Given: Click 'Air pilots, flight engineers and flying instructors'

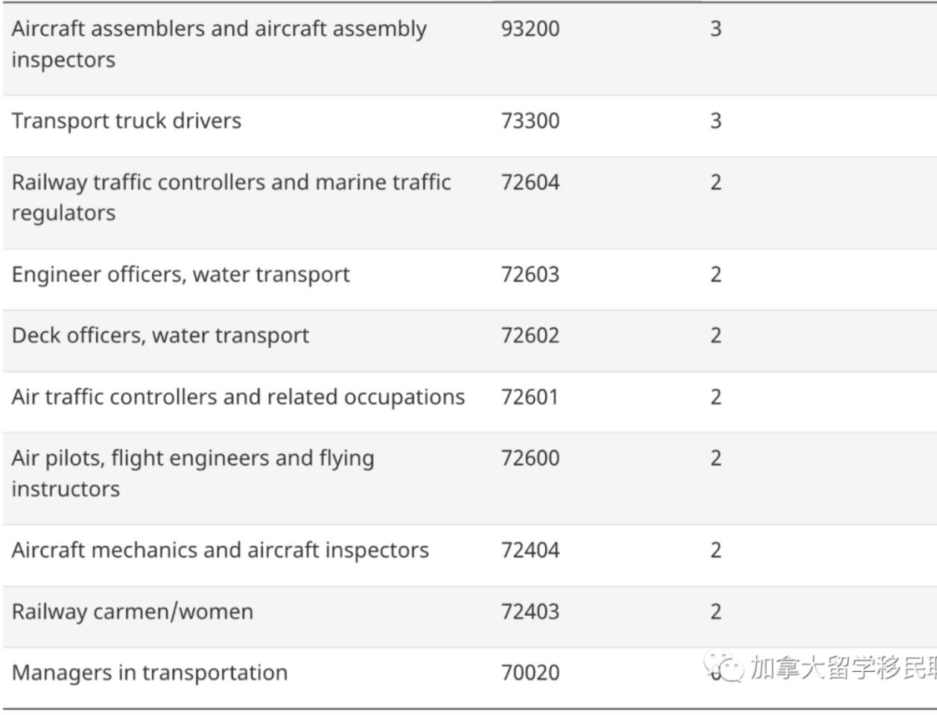Looking at the screenshot, I should [x=193, y=473].
